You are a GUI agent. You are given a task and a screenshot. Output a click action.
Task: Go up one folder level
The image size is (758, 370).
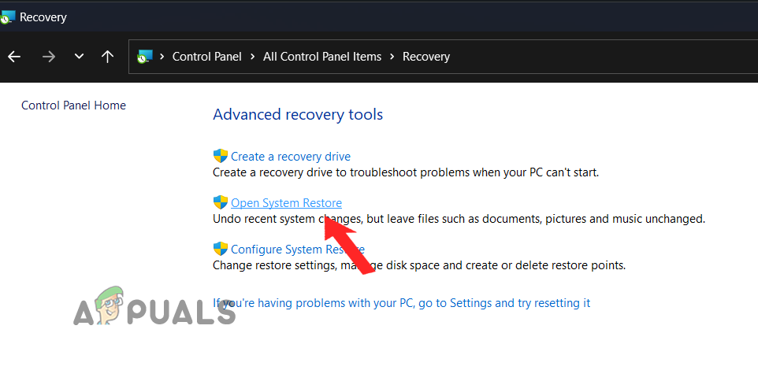(108, 57)
